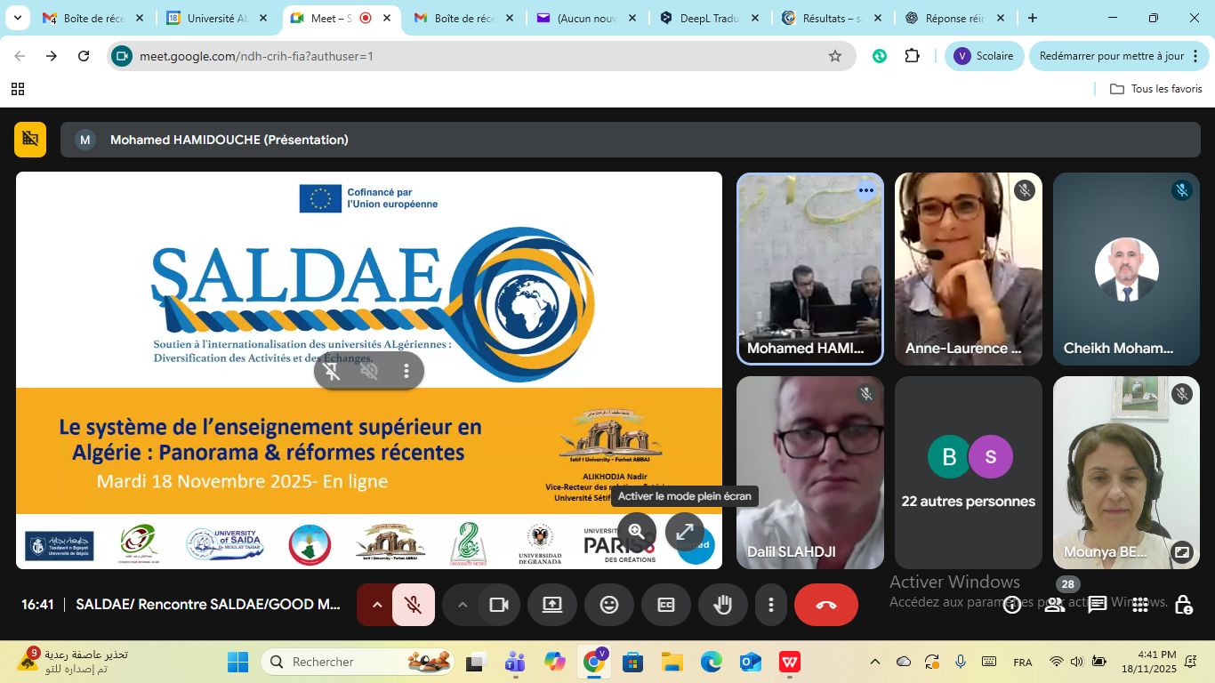Screen dimensions: 1215x683
Task: Unmute the microphone in the call bar
Action: pos(414,605)
